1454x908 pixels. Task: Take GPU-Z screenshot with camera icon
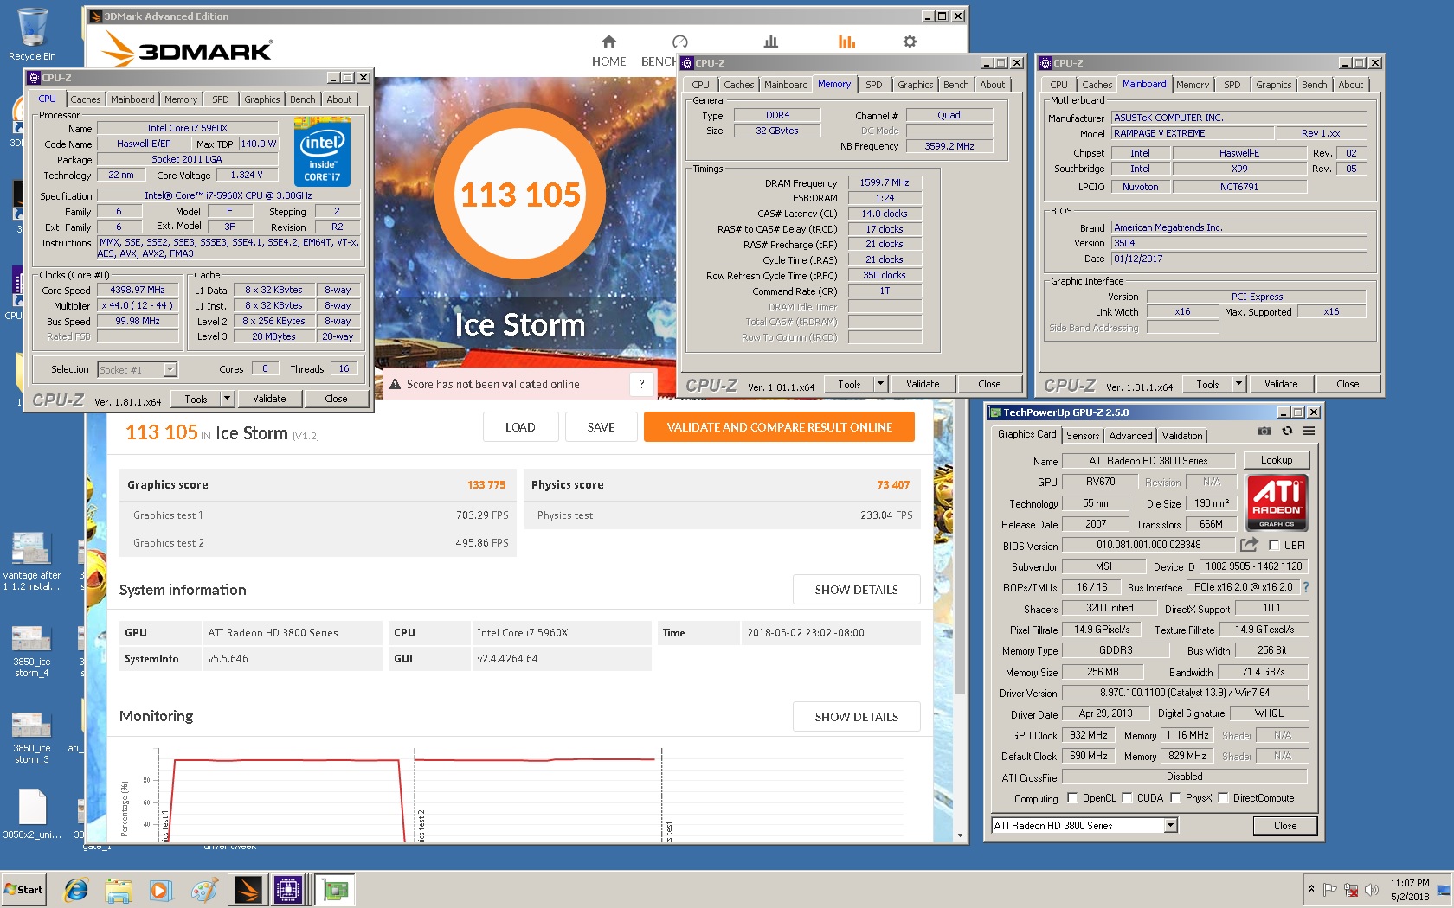point(1264,431)
